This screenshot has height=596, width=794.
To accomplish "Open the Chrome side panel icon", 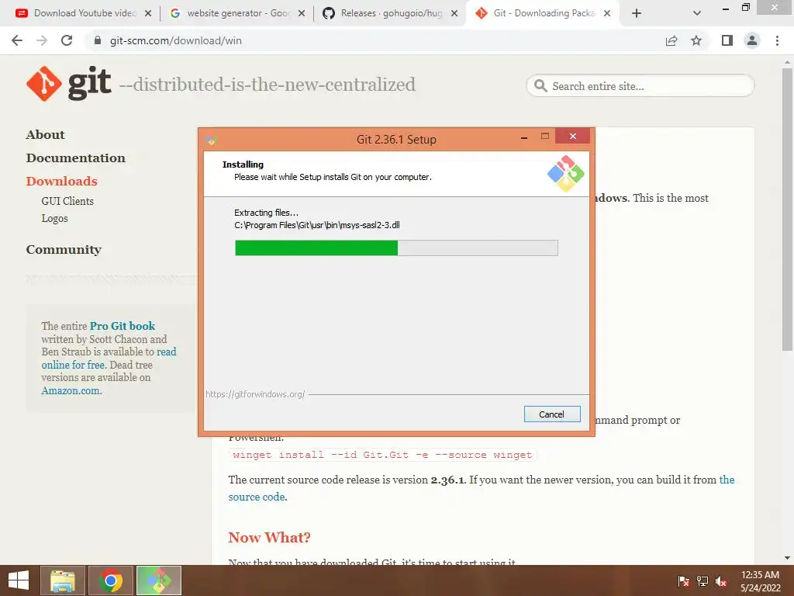I will coord(727,40).
